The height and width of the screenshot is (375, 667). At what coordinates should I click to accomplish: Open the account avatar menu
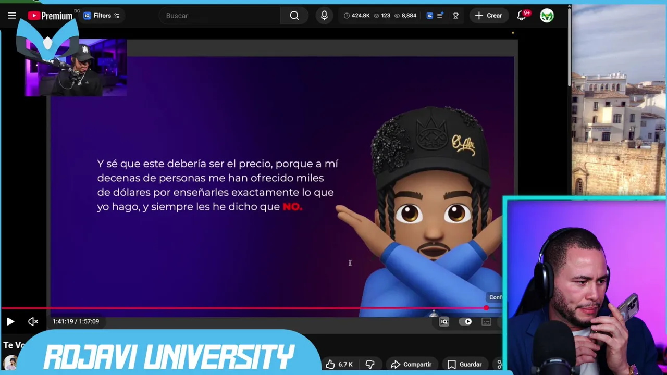pyautogui.click(x=547, y=16)
